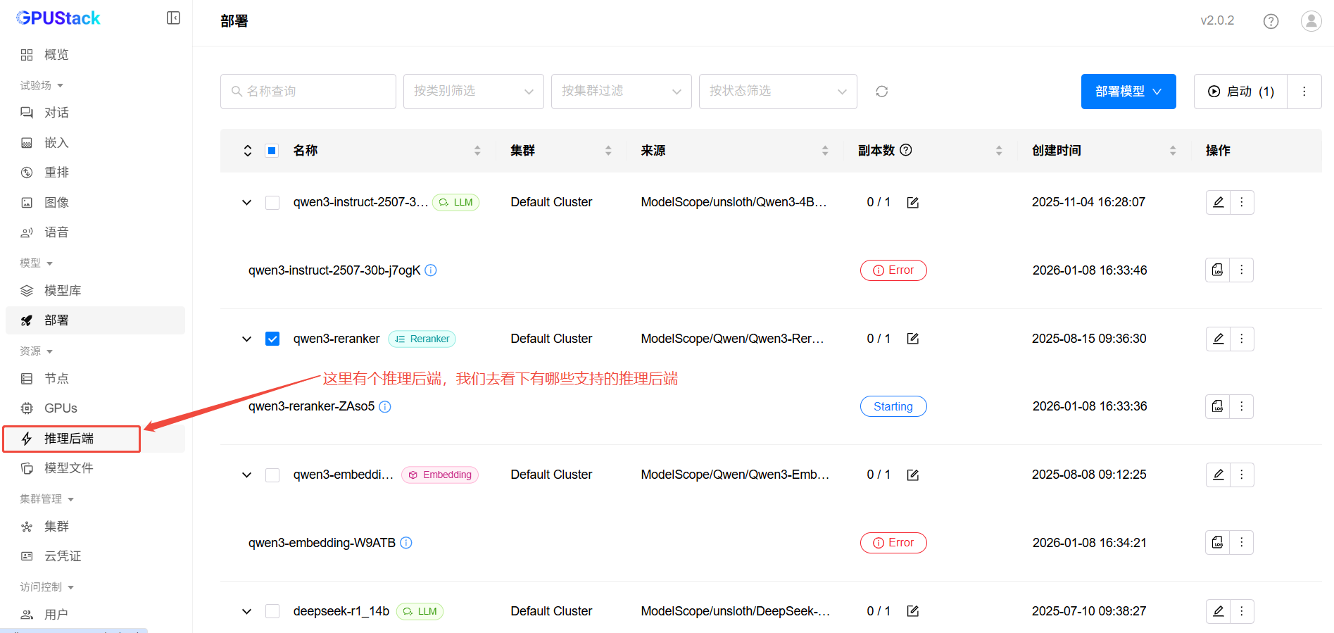Open the user avatar menu

pos(1311,21)
